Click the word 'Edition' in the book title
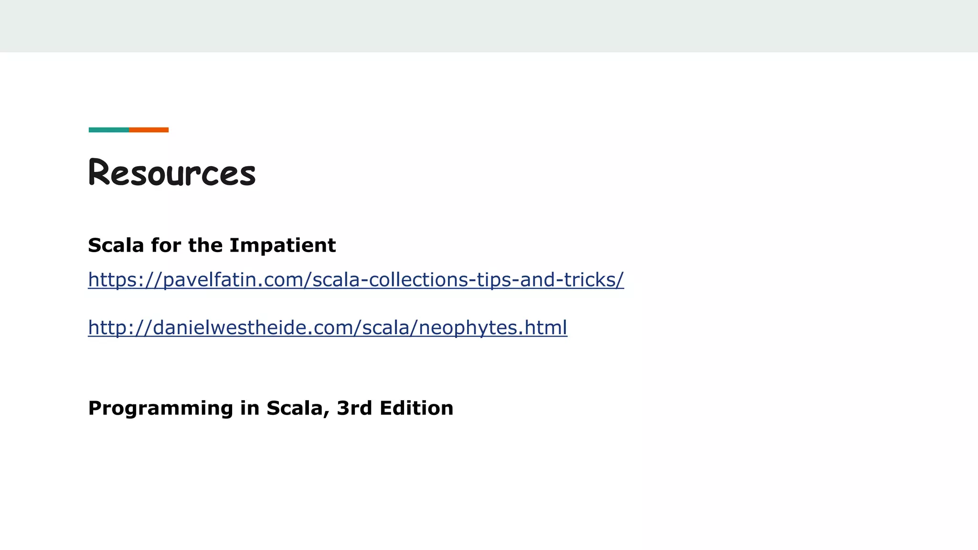 pyautogui.click(x=416, y=408)
